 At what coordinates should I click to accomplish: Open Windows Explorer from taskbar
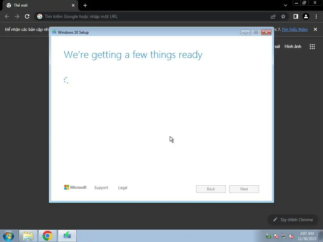28,236
